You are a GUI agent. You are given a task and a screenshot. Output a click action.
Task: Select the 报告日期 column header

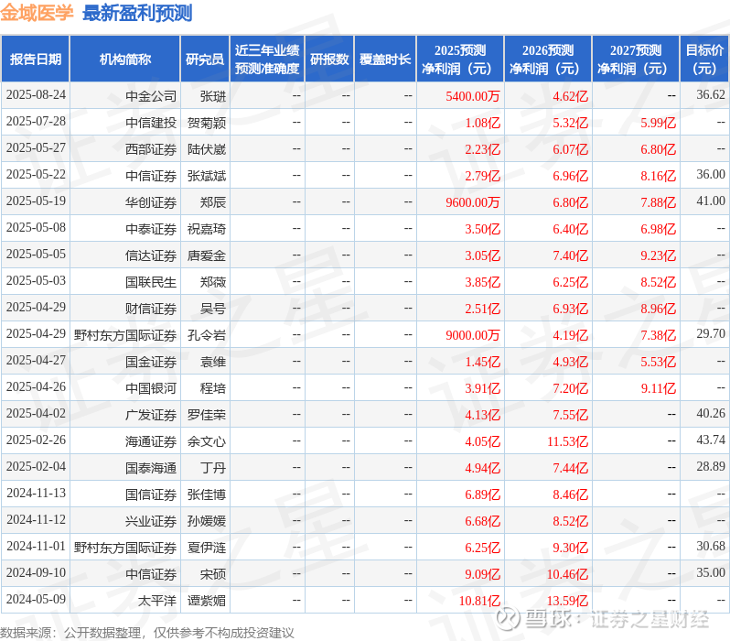[36, 60]
